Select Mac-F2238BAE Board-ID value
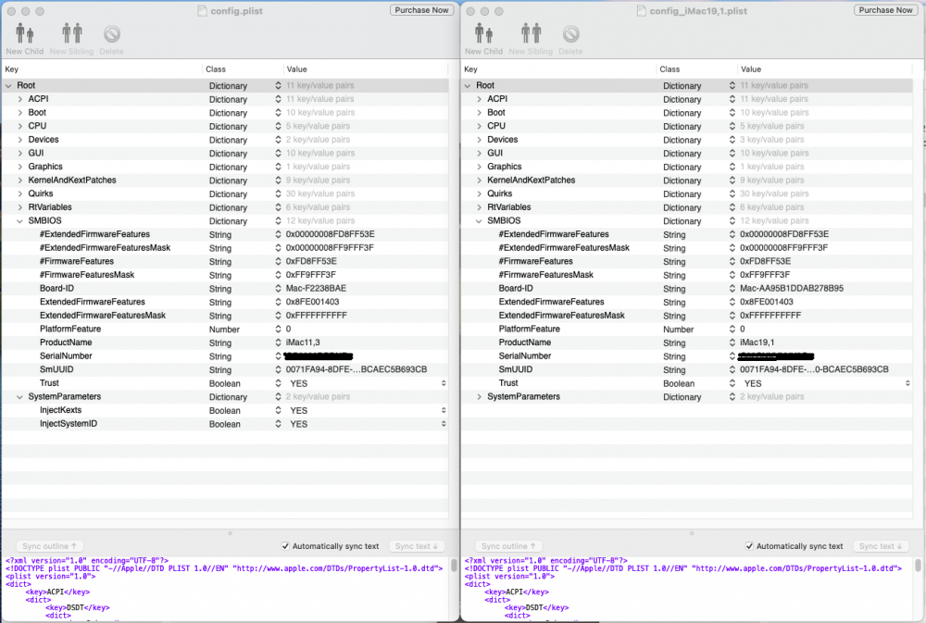Viewport: 926px width, 623px height. pos(316,288)
